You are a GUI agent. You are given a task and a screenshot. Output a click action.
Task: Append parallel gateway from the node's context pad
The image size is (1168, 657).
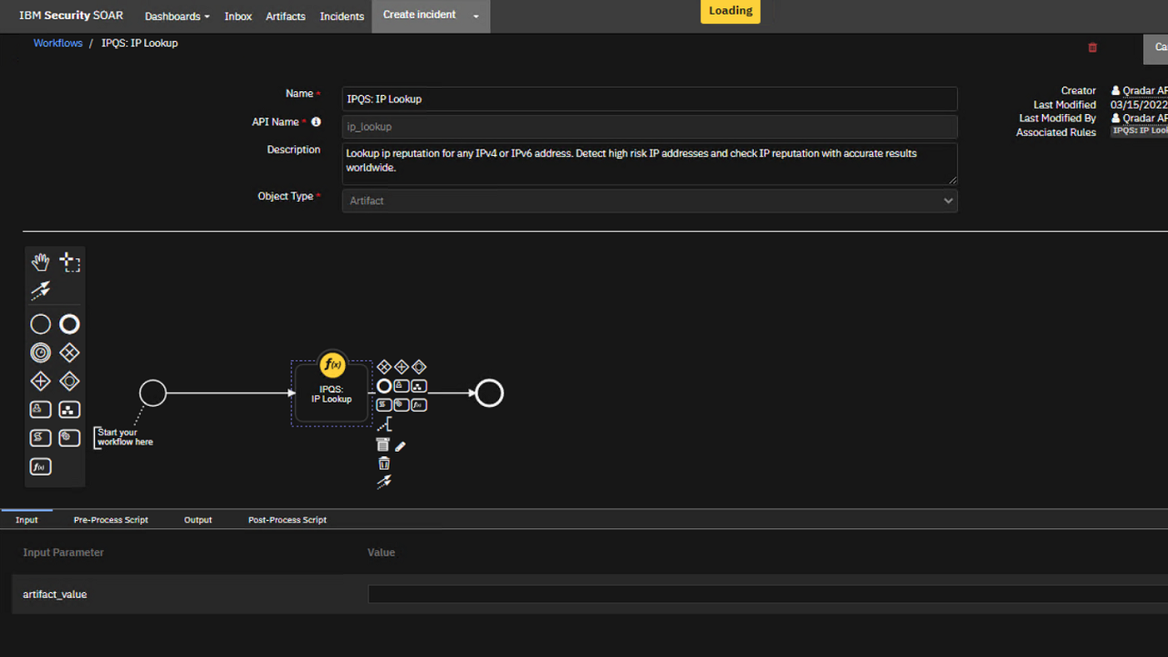click(x=401, y=367)
